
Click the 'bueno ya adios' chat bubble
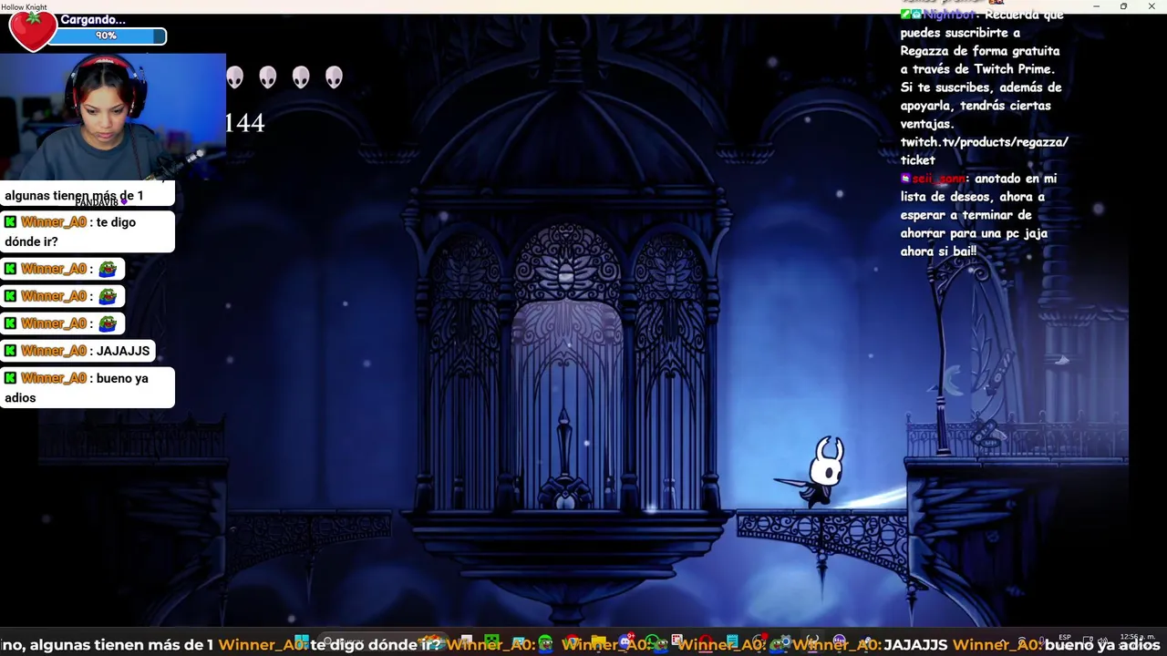coord(88,387)
